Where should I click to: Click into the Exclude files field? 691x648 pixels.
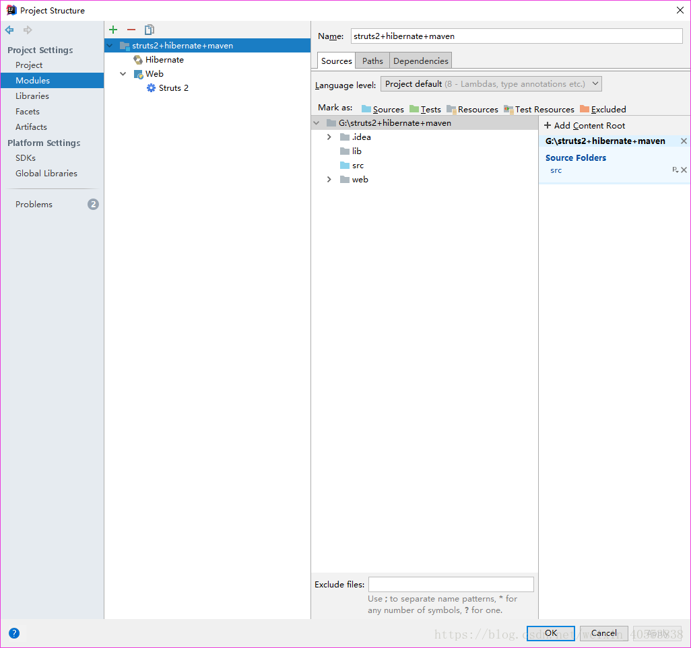451,585
